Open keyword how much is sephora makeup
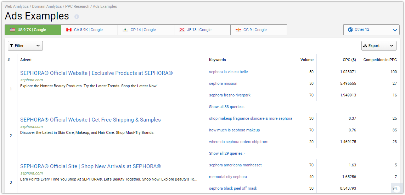 coord(235,130)
